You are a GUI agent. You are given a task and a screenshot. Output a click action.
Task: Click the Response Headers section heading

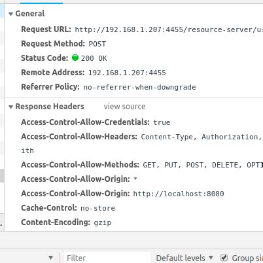coord(50,107)
